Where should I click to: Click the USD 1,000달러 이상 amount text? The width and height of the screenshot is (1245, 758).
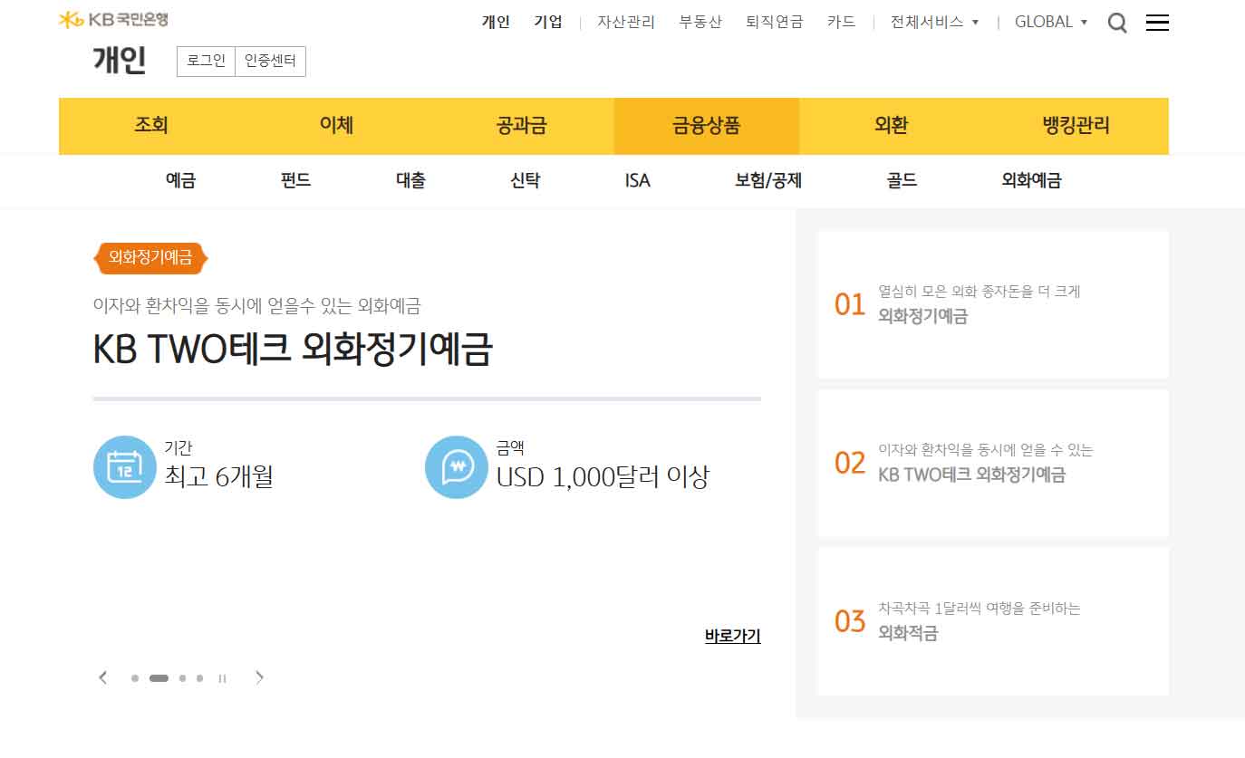coord(603,476)
